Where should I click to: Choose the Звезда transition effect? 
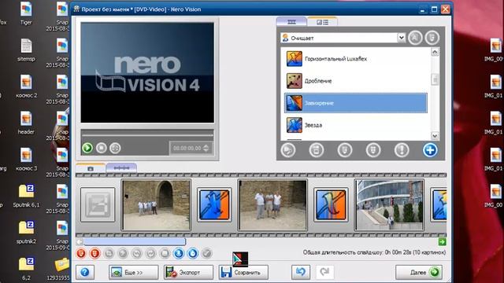coord(355,125)
